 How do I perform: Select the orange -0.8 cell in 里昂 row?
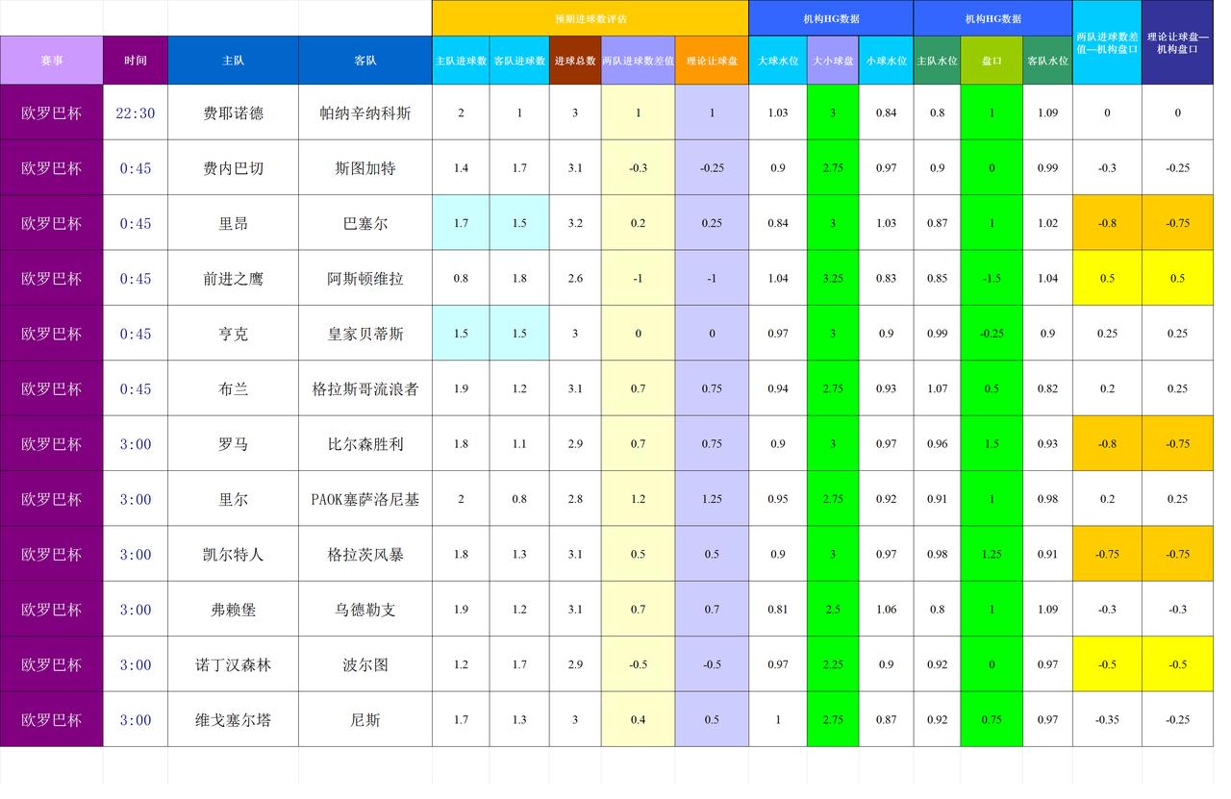coord(1107,223)
